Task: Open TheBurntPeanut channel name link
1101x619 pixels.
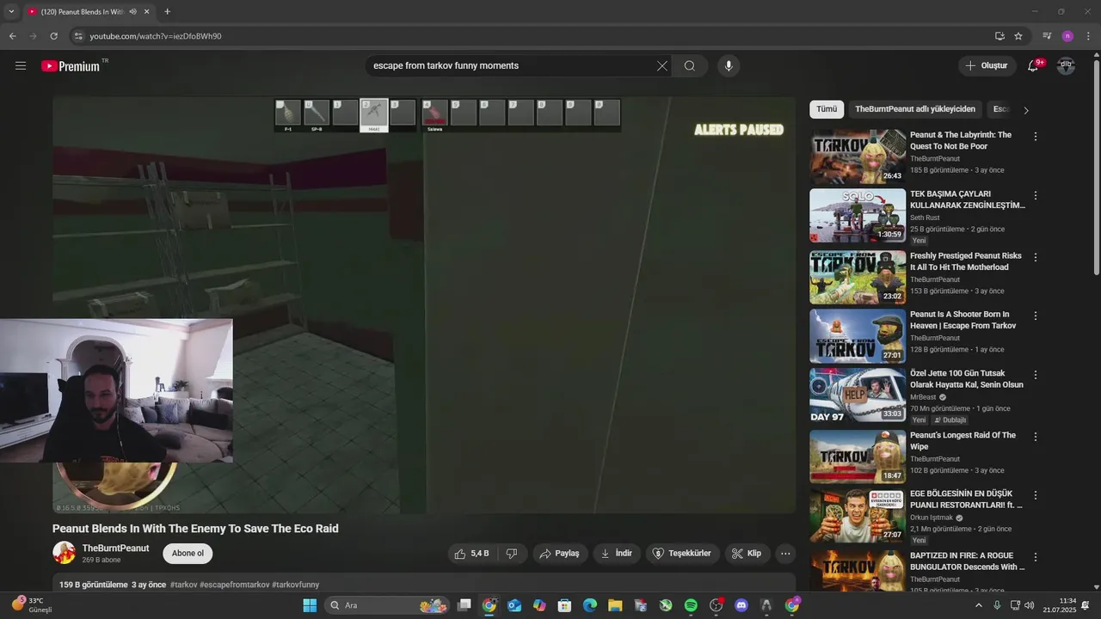Action: [115, 549]
